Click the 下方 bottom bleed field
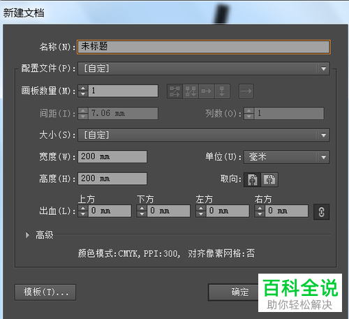Screen dimensions: 349x319 (168, 211)
